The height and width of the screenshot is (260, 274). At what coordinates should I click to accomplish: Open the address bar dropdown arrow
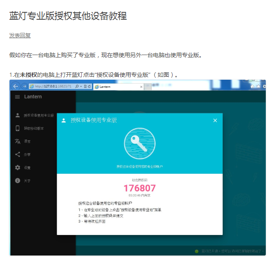coord(81,87)
